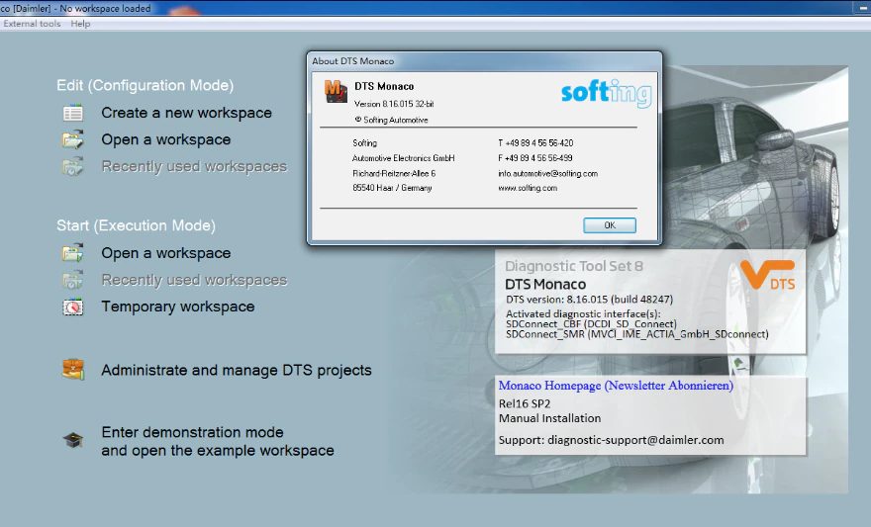Click the Softing logo in About dialog
This screenshot has height=527, width=871.
(607, 93)
